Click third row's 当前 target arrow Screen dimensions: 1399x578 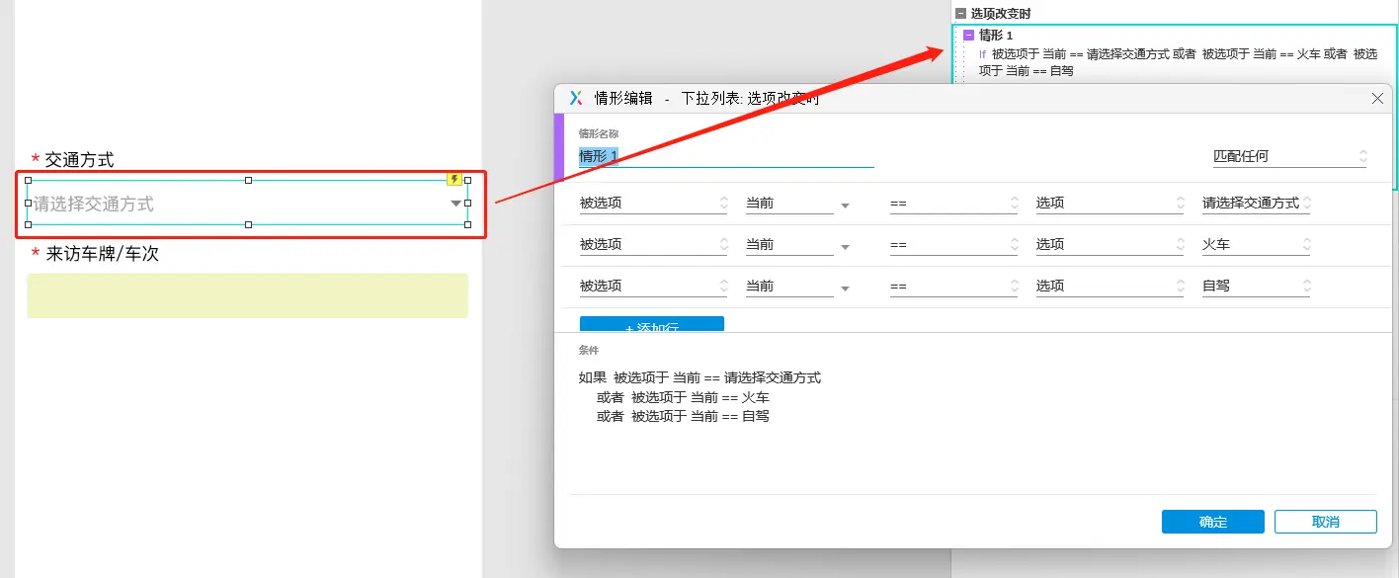(x=845, y=289)
